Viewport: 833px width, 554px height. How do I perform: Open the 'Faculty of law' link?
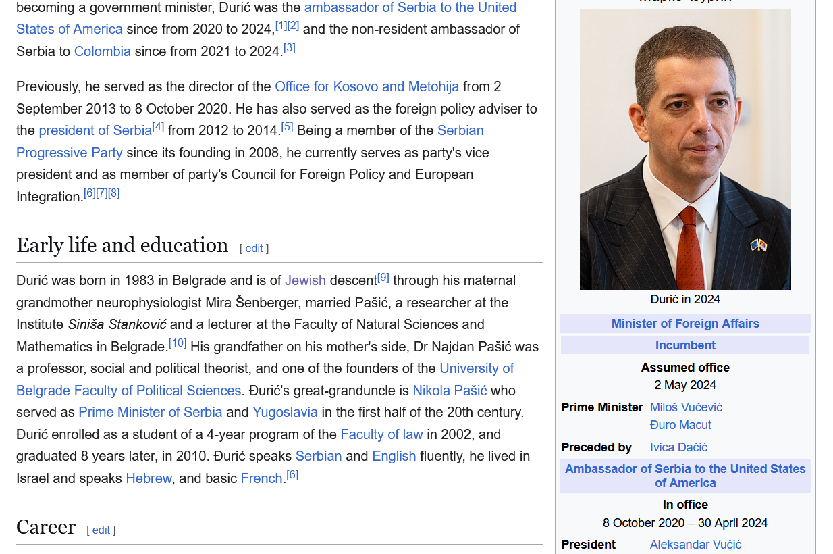pyautogui.click(x=381, y=435)
